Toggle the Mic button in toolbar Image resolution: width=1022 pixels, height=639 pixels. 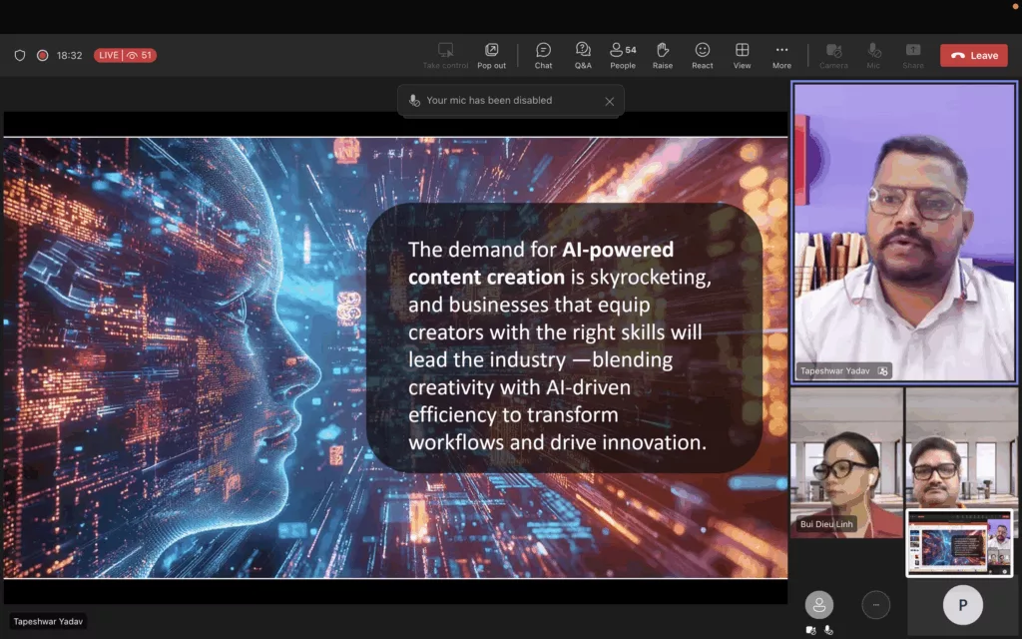[x=874, y=55]
